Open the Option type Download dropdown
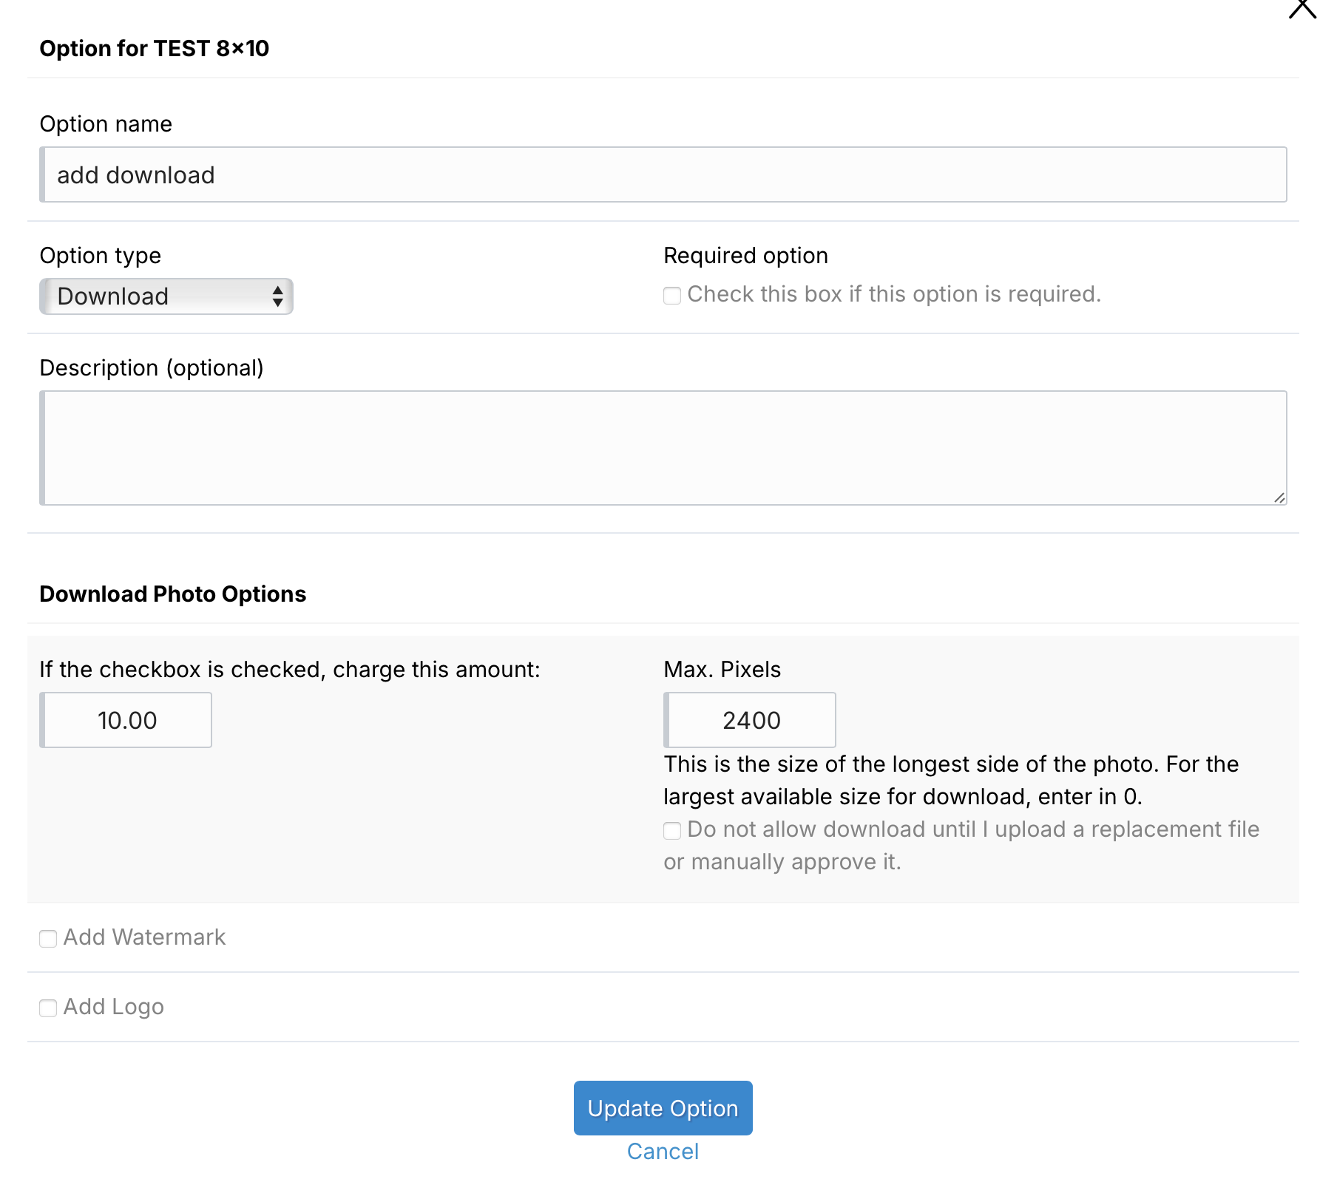This screenshot has width=1337, height=1199. pyautogui.click(x=166, y=296)
